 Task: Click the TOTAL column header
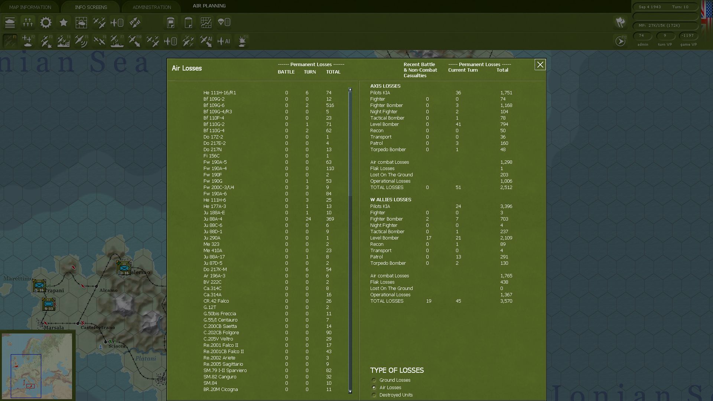333,72
